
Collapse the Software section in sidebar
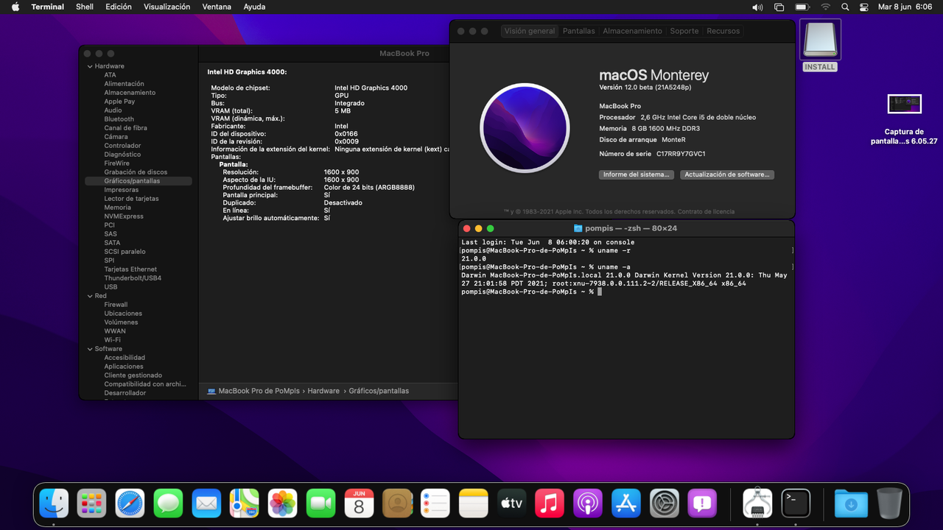[x=90, y=349]
